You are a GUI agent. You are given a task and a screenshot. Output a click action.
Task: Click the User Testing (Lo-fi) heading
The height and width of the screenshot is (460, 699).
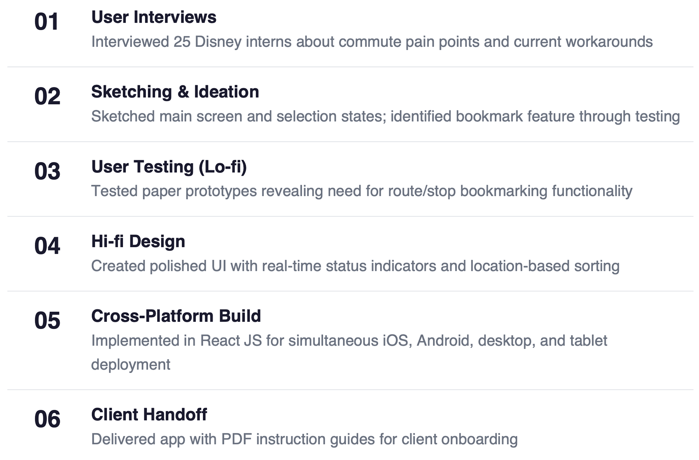(x=169, y=167)
